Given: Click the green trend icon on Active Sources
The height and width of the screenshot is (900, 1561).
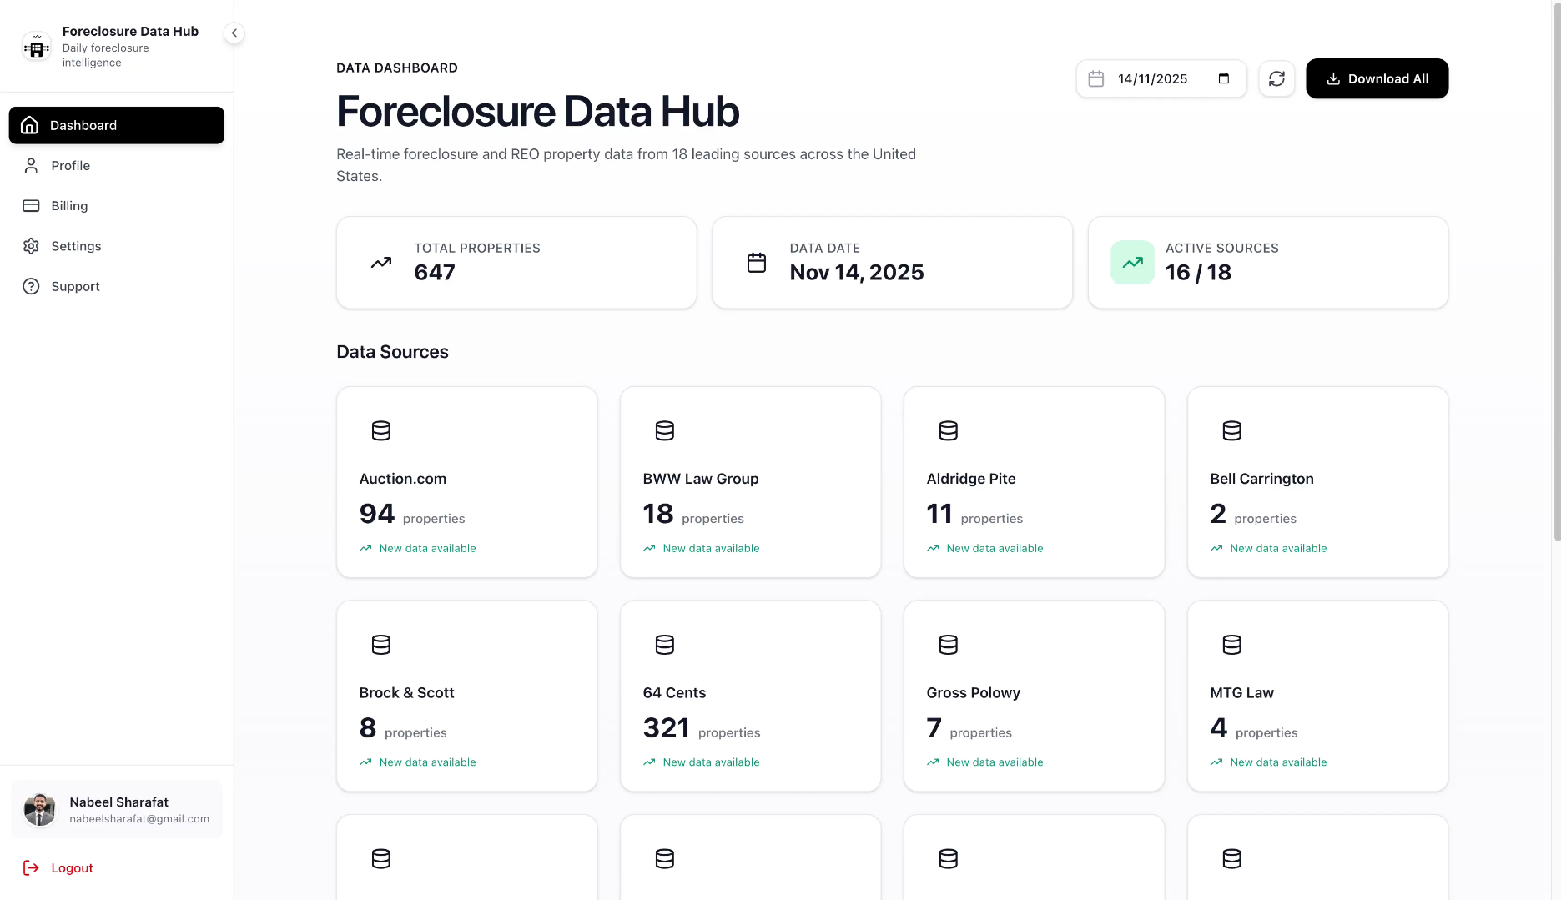Looking at the screenshot, I should tap(1132, 262).
